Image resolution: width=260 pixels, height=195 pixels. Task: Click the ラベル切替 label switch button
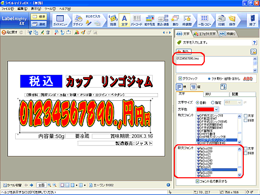(13, 185)
